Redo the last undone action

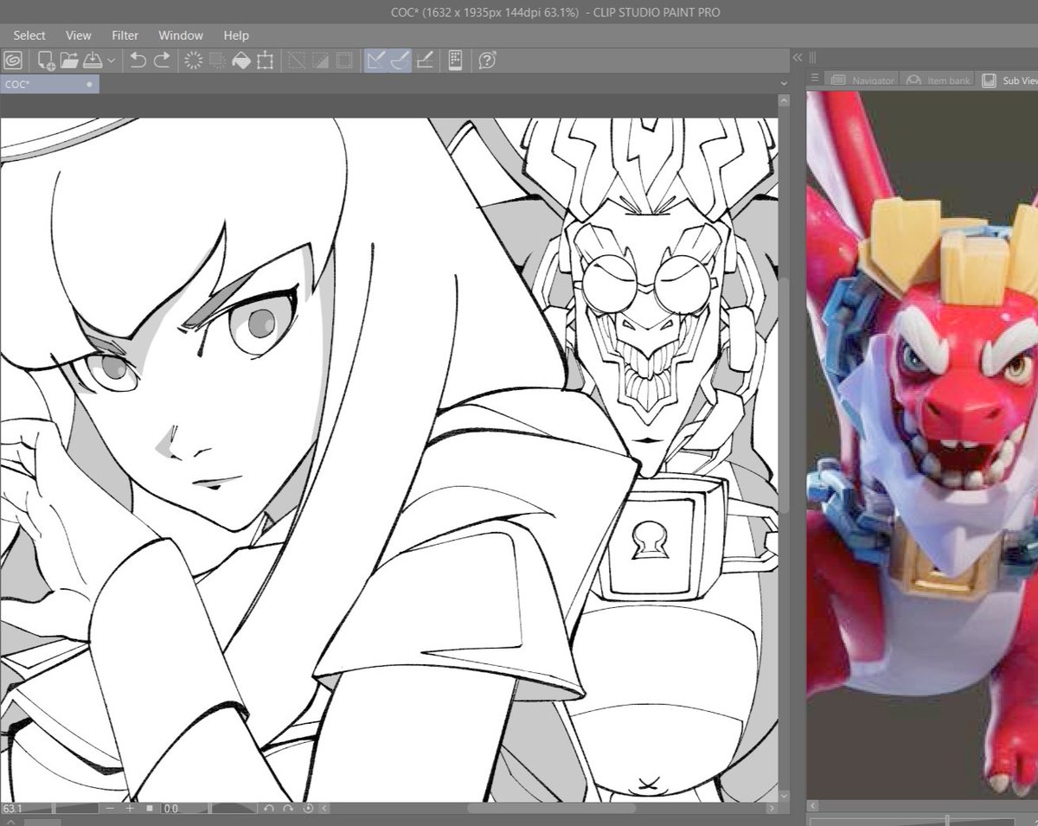tap(162, 61)
